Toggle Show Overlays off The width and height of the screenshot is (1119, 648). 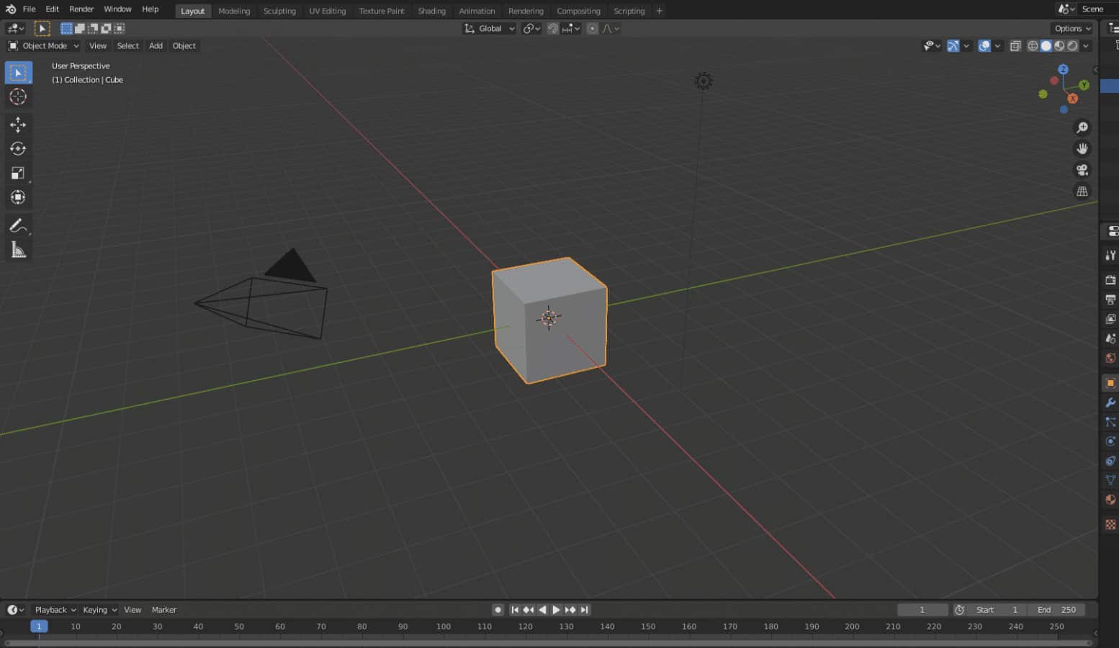pos(985,45)
